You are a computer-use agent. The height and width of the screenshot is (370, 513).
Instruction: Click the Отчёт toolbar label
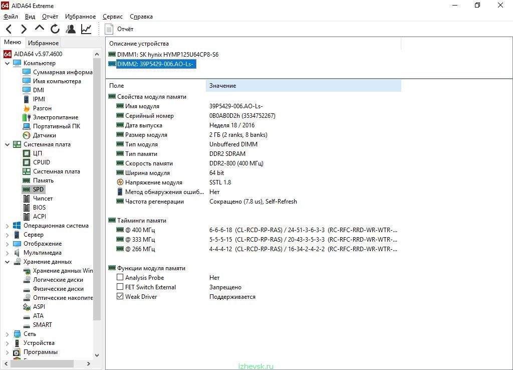click(x=125, y=29)
